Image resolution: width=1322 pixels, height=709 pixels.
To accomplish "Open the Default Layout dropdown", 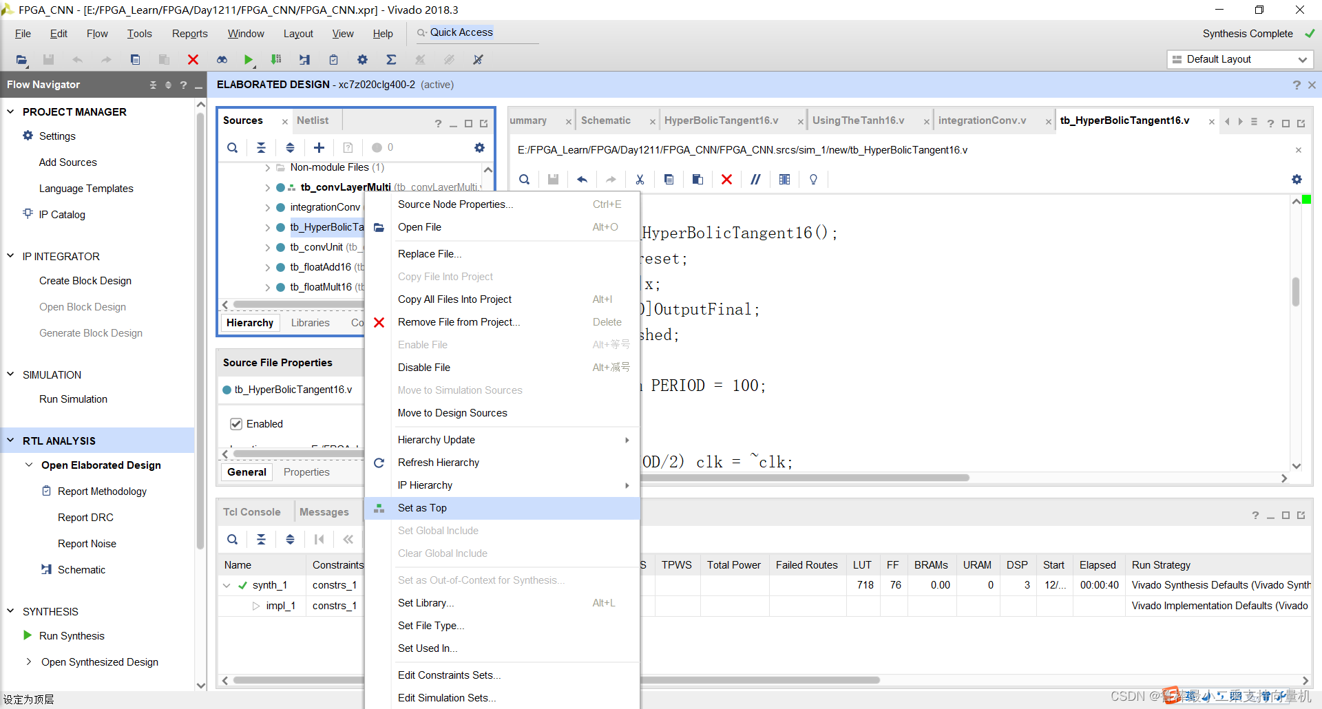I will 1239,59.
